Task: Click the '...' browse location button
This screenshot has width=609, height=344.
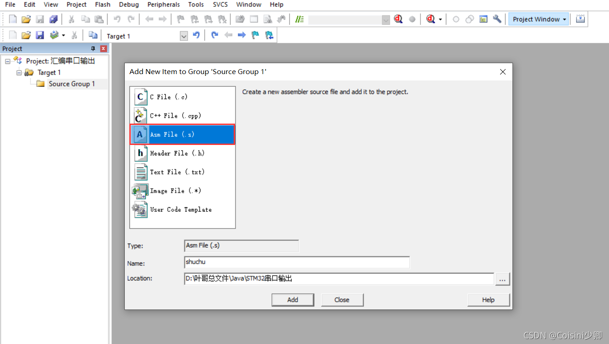Action: click(502, 279)
